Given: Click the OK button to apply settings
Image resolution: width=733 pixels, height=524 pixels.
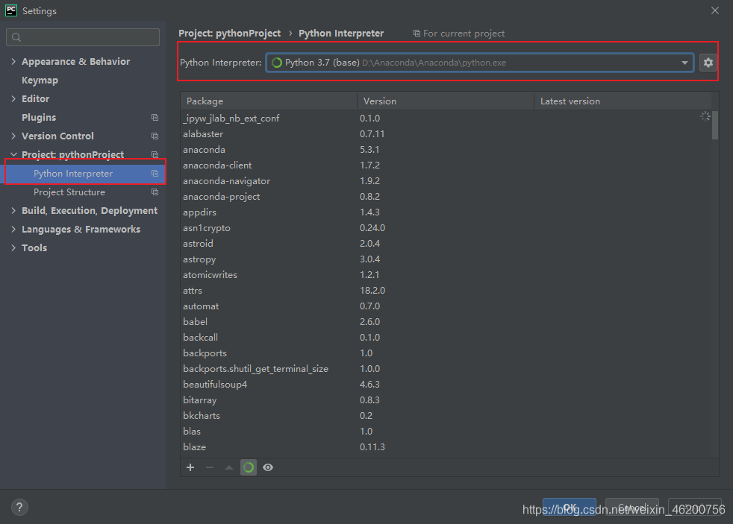Looking at the screenshot, I should [x=570, y=507].
